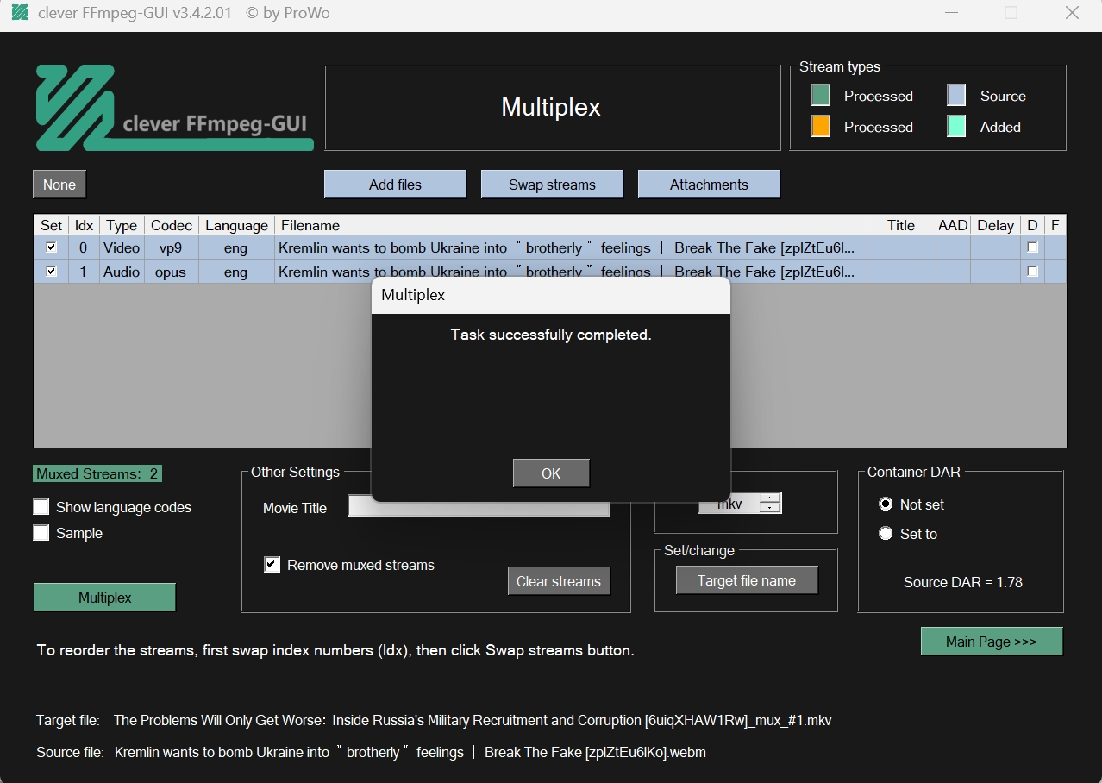
Task: Click the Set column header
Action: [52, 225]
